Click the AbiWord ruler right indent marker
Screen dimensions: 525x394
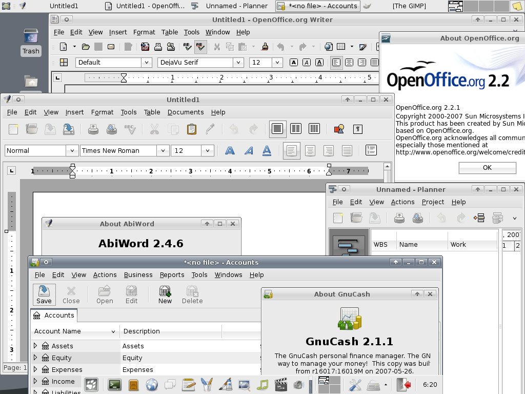[x=329, y=170]
